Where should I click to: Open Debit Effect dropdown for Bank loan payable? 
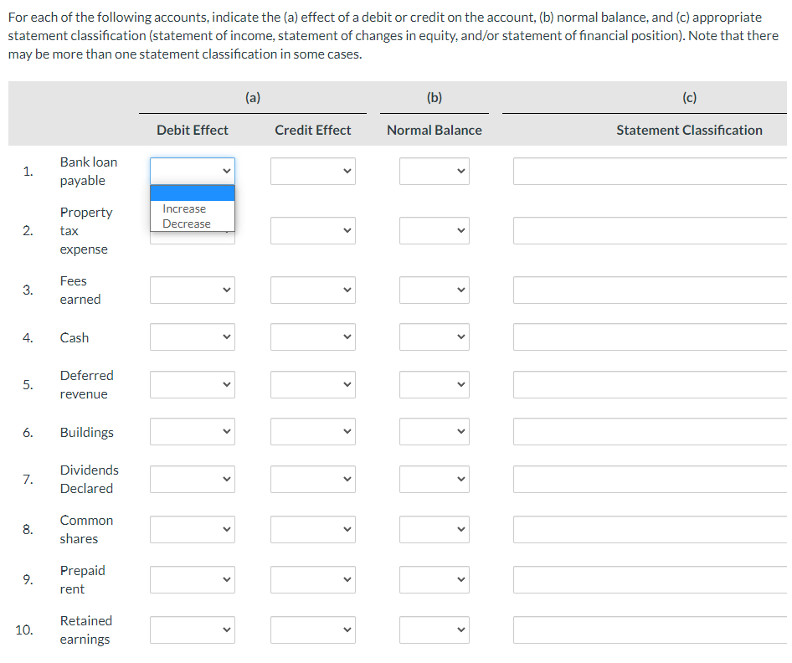click(193, 171)
